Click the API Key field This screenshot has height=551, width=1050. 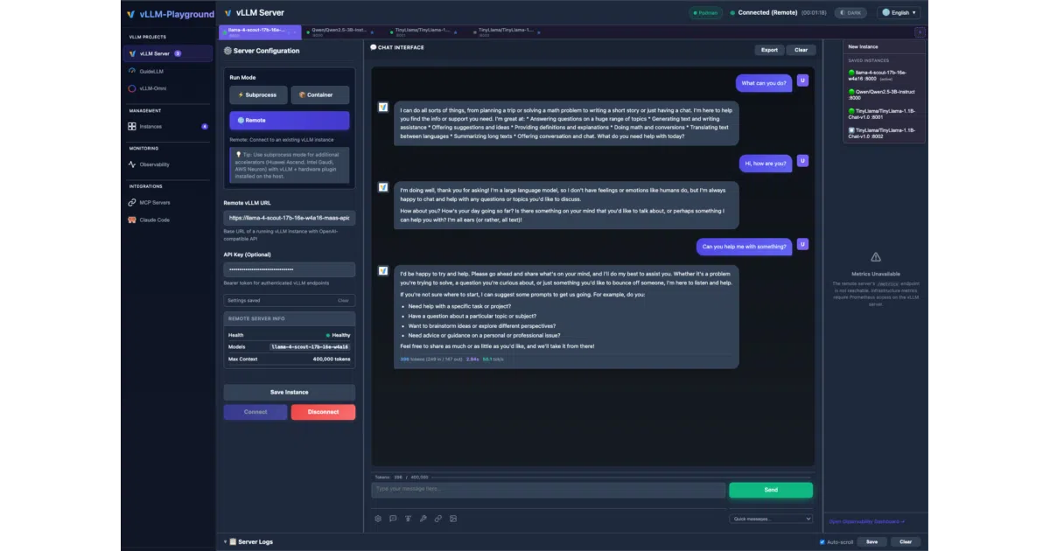point(289,269)
